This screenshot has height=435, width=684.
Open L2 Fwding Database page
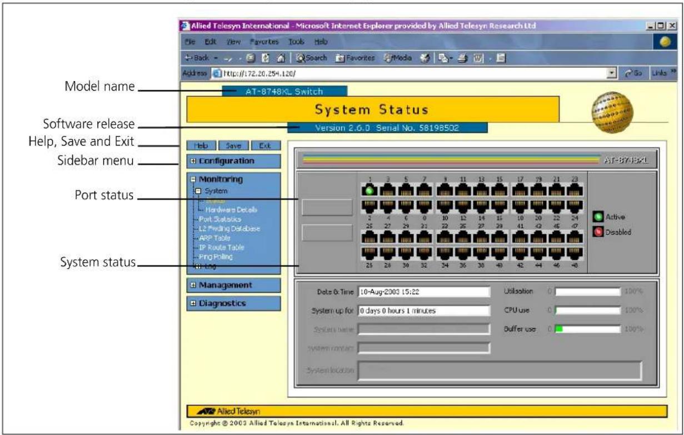click(229, 229)
